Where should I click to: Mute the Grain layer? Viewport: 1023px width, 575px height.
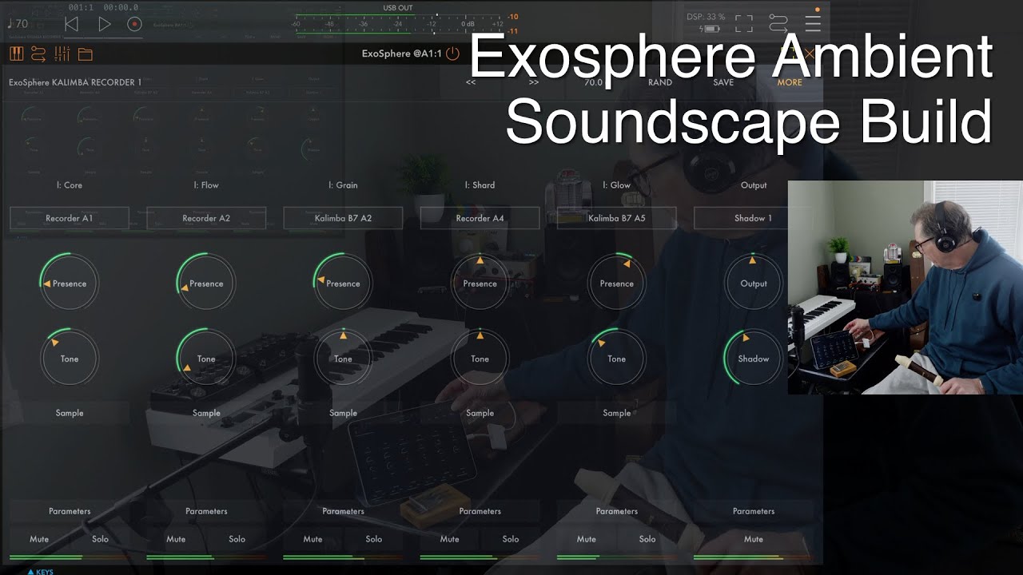click(312, 539)
